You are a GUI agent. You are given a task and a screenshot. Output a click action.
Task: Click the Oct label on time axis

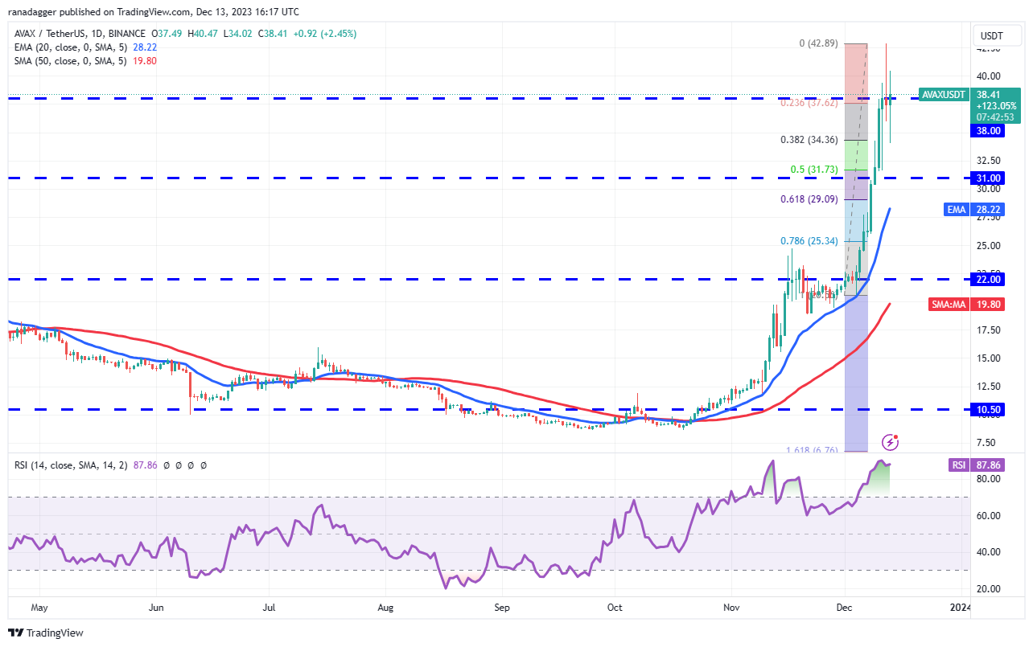[x=615, y=608]
